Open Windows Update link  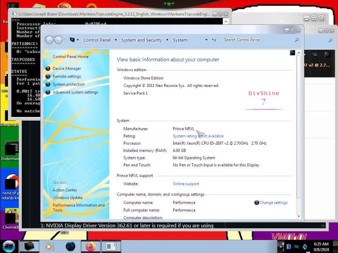click(67, 198)
